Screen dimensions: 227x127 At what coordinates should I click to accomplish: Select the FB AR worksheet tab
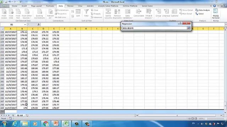pos(20,115)
